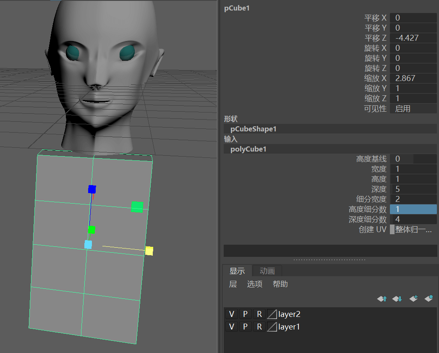This screenshot has width=439, height=353.
Task: Select the polyCube1 input node
Action: [x=248, y=149]
